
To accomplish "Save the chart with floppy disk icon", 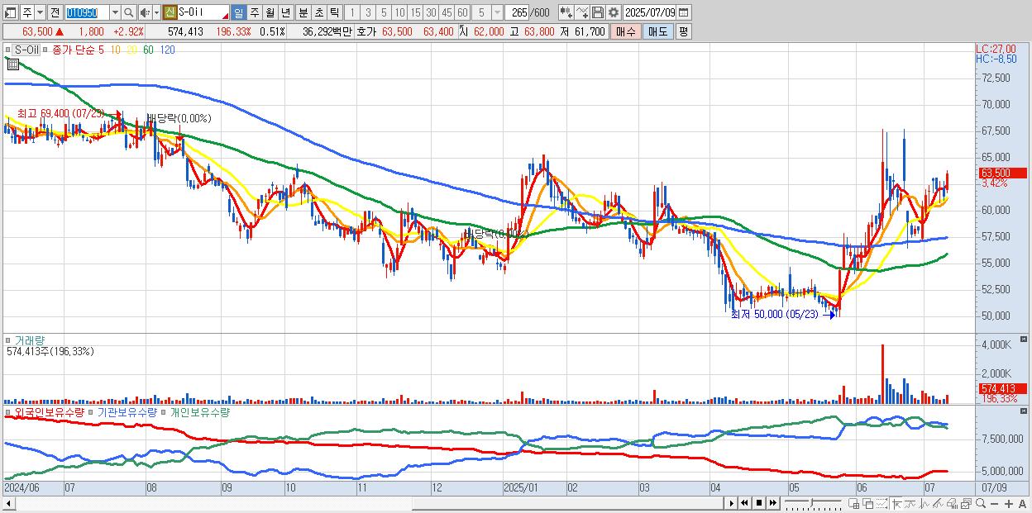I will [x=598, y=12].
